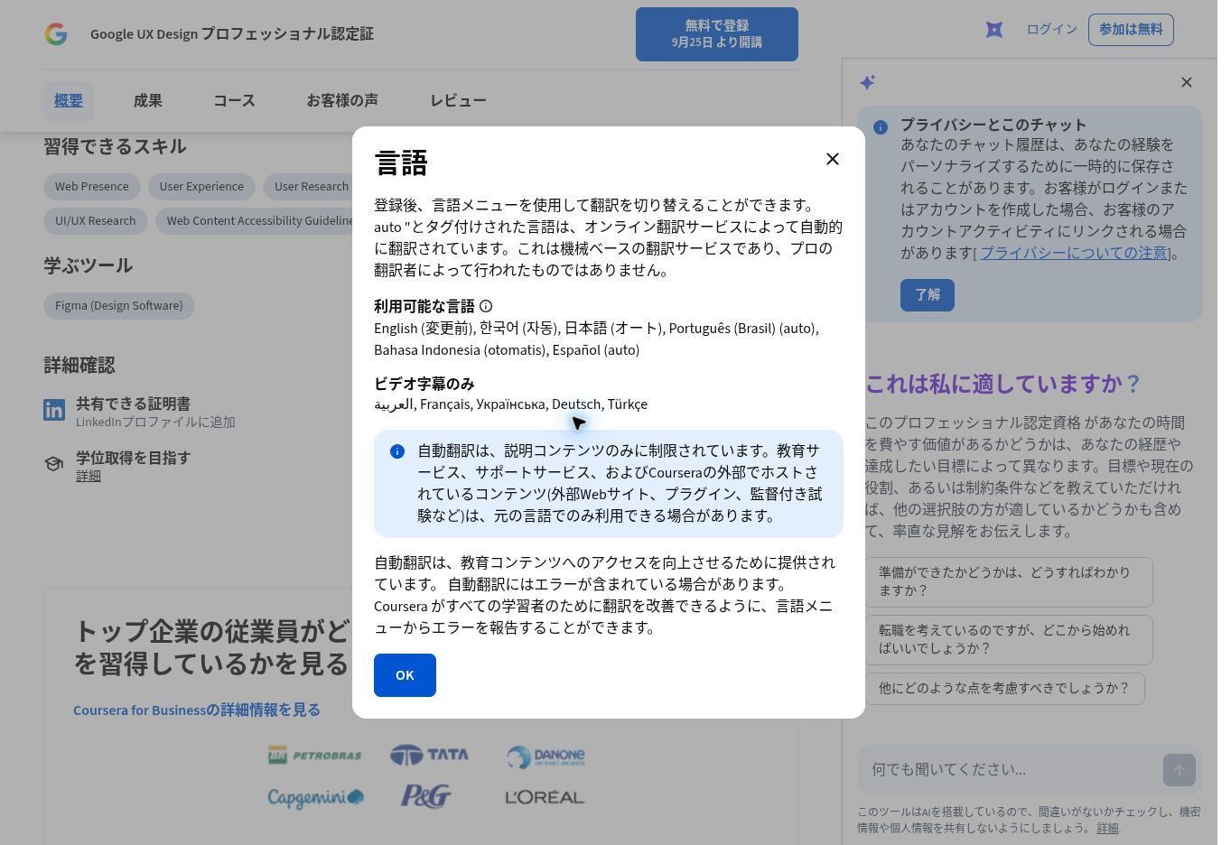1231x845 pixels.
Task: Click the 無料で登録 enroll button
Action: (717, 34)
